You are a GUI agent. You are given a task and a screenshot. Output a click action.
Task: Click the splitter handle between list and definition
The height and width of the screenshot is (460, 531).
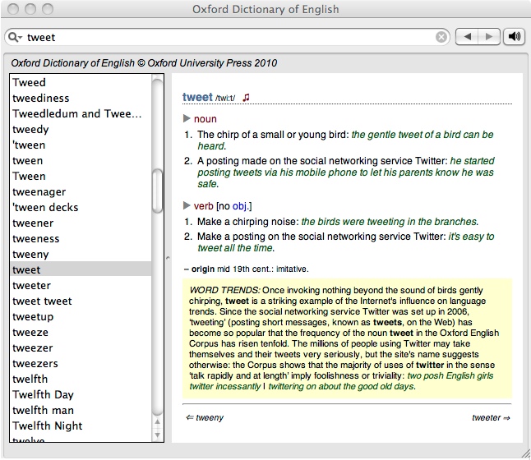click(x=168, y=258)
